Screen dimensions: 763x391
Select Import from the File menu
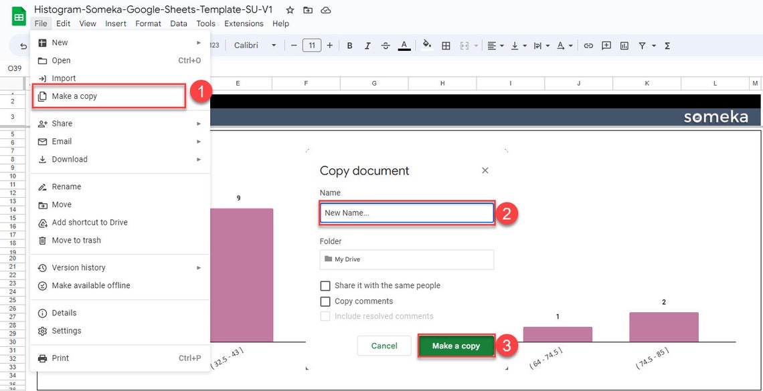coord(63,78)
